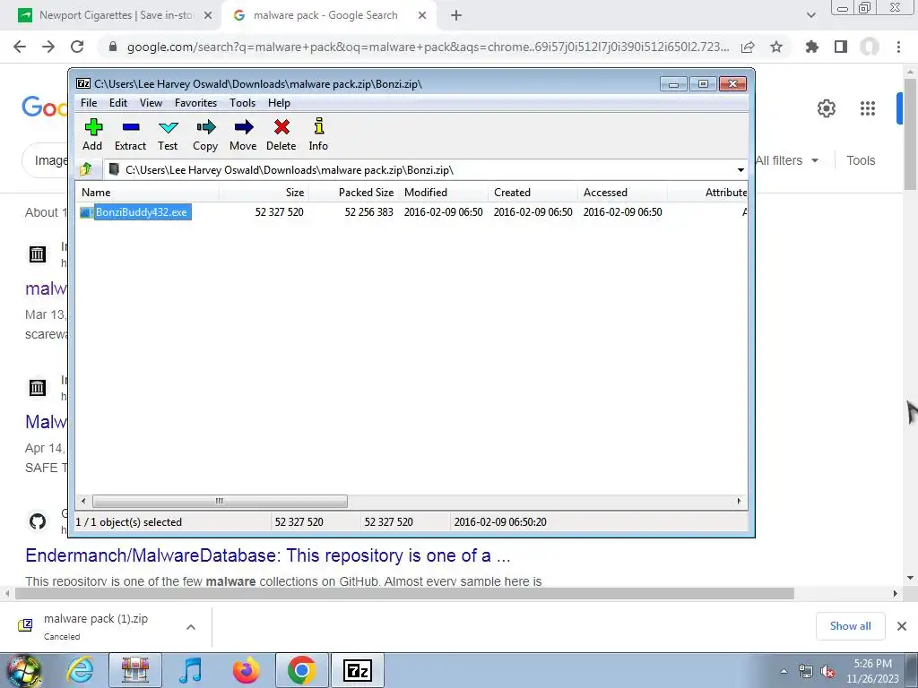Sort by the Accessed column header
This screenshot has height=688, width=918.
[622, 193]
